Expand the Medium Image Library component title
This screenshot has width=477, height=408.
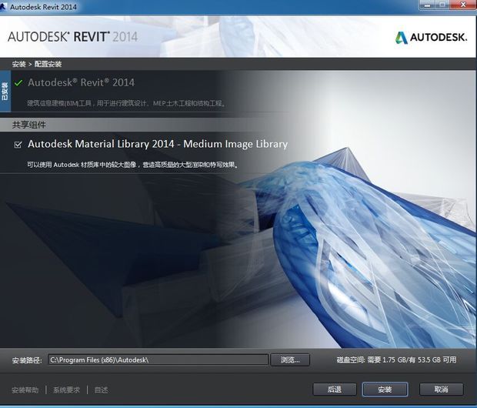pyautogui.click(x=158, y=144)
